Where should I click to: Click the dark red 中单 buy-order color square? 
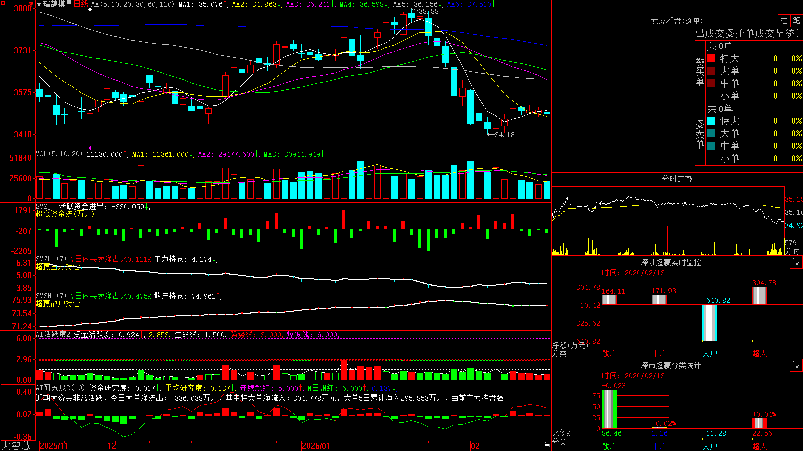[x=711, y=83]
